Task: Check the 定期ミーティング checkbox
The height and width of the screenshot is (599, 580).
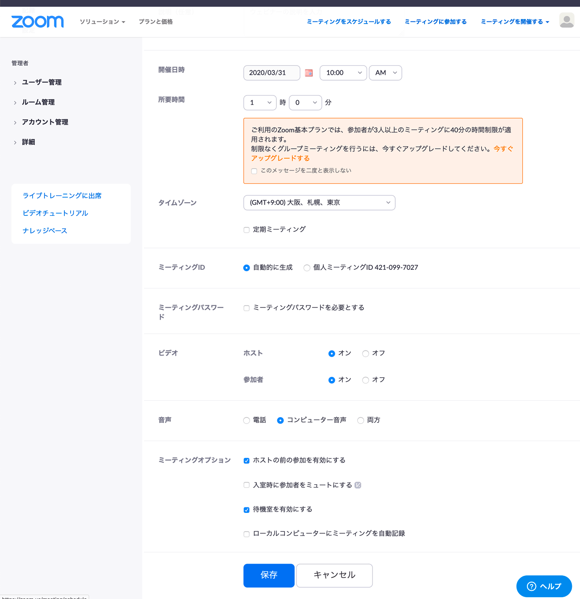Action: (x=246, y=230)
